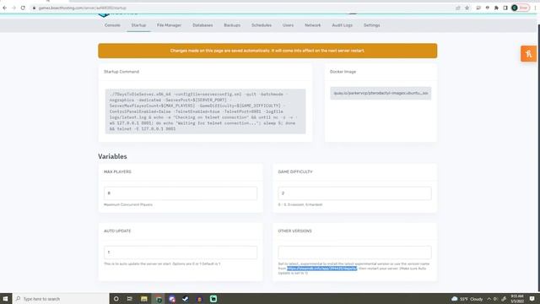Open Cortana circle icon on taskbar
Viewport: 540px width, 304px height.
click(x=116, y=298)
